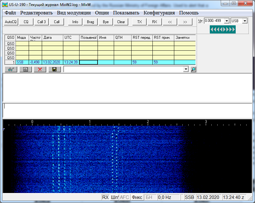Expand the search box dropdown arrow
The width and height of the screenshot is (255, 203).
(x=186, y=69)
